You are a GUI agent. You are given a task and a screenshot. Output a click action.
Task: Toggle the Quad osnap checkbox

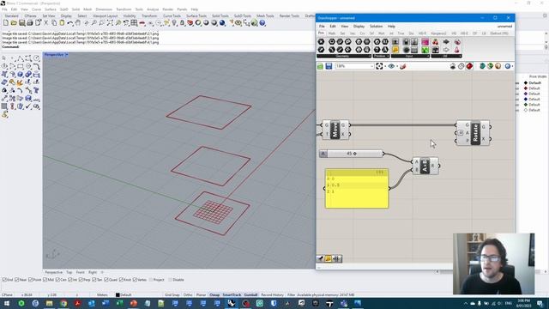pos(106,280)
